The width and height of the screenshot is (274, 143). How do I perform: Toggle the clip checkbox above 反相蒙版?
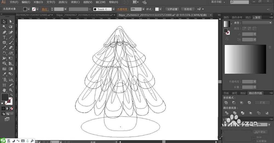[254, 137]
